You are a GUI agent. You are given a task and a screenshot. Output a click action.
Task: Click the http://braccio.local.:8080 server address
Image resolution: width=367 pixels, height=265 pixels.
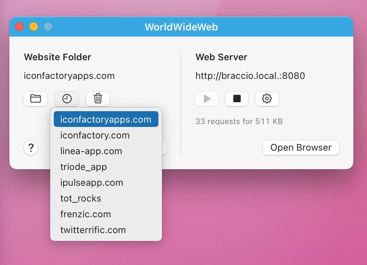coord(250,76)
